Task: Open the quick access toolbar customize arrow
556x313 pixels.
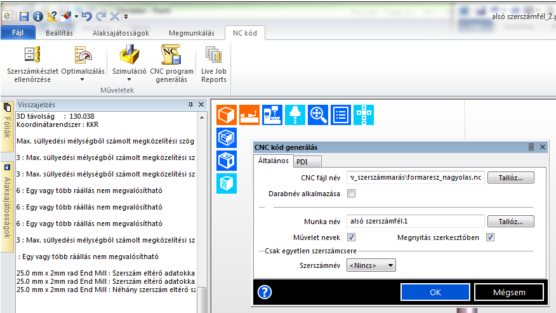Action: click(x=126, y=17)
